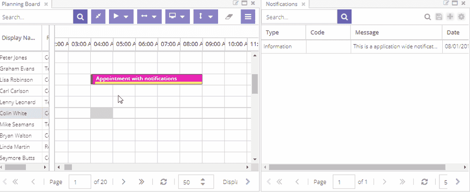470x192 pixels.
Task: Expand Planning Board pager overflow chevron
Action: pos(248,182)
